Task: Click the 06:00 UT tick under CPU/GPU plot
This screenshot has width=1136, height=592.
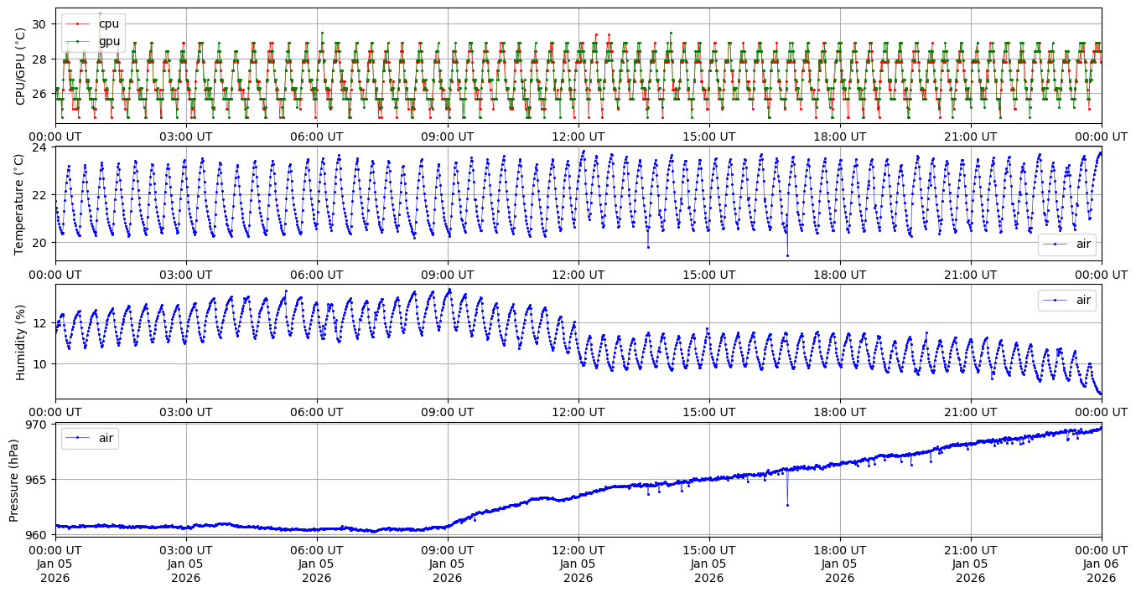Action: [317, 136]
